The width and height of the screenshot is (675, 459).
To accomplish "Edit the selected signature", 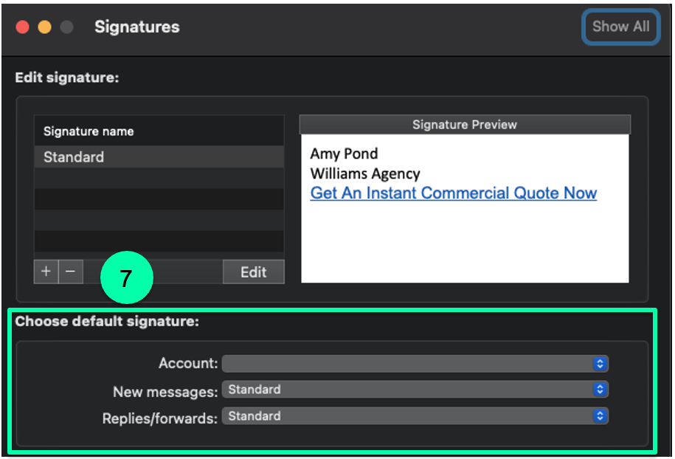I will pos(254,272).
